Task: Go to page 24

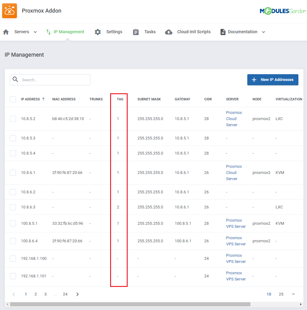Action: (65, 294)
